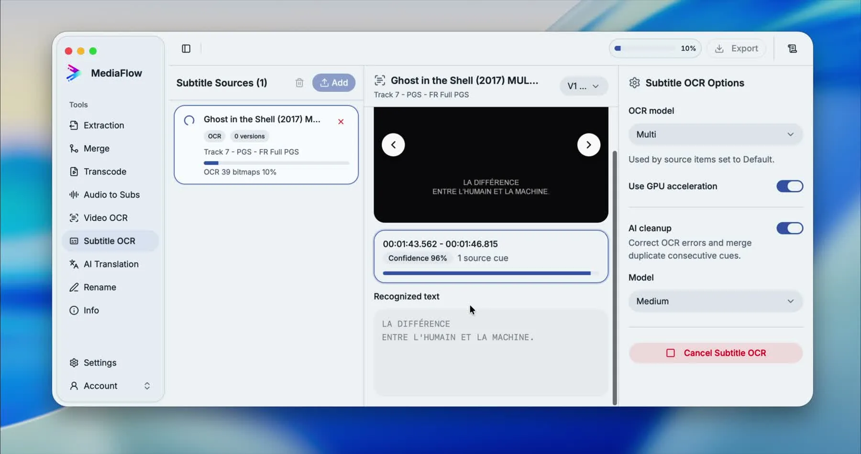861x454 pixels.
Task: Cancel the Subtitle OCR job
Action: pyautogui.click(x=716, y=353)
